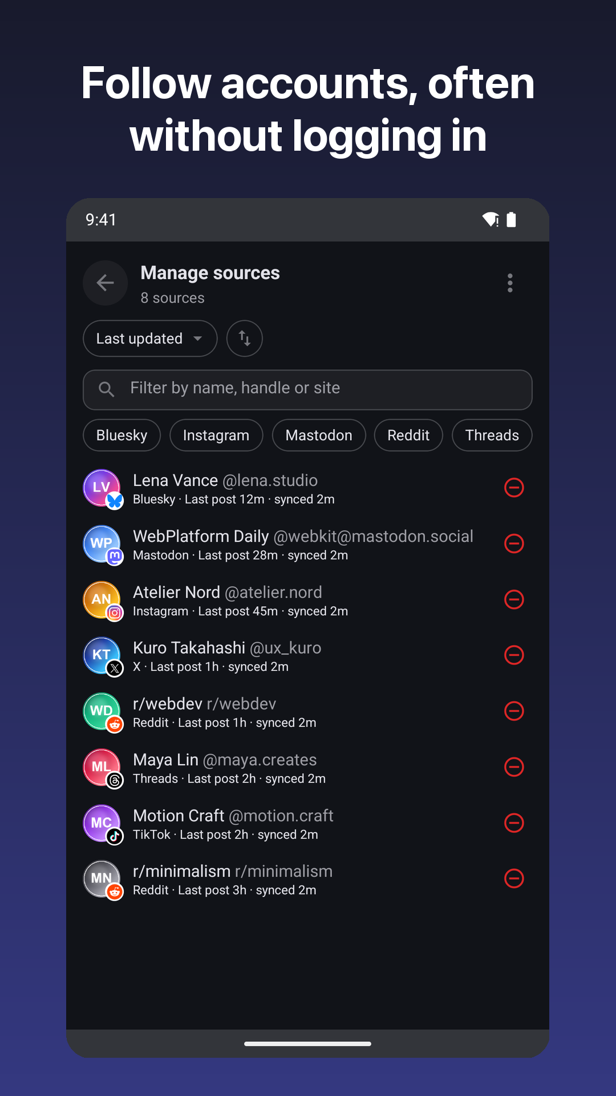The height and width of the screenshot is (1096, 616).
Task: Remove the Motion Craft source
Action: (x=514, y=823)
